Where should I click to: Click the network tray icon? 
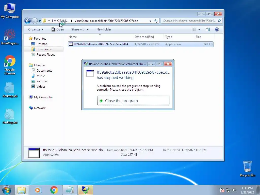pyautogui.click(x=228, y=190)
